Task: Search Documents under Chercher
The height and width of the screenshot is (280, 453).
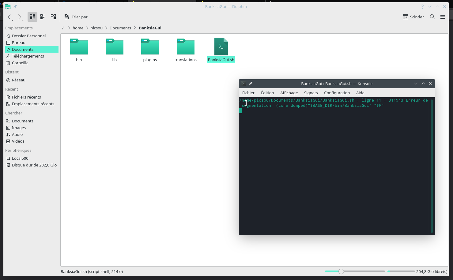Action: pos(32,121)
